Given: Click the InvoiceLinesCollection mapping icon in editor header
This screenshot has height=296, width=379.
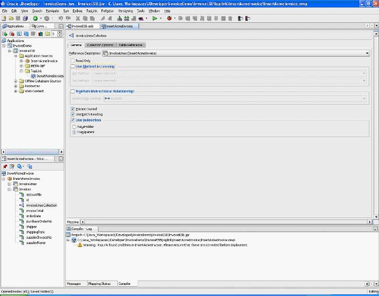Looking at the screenshot, I should click(x=72, y=36).
